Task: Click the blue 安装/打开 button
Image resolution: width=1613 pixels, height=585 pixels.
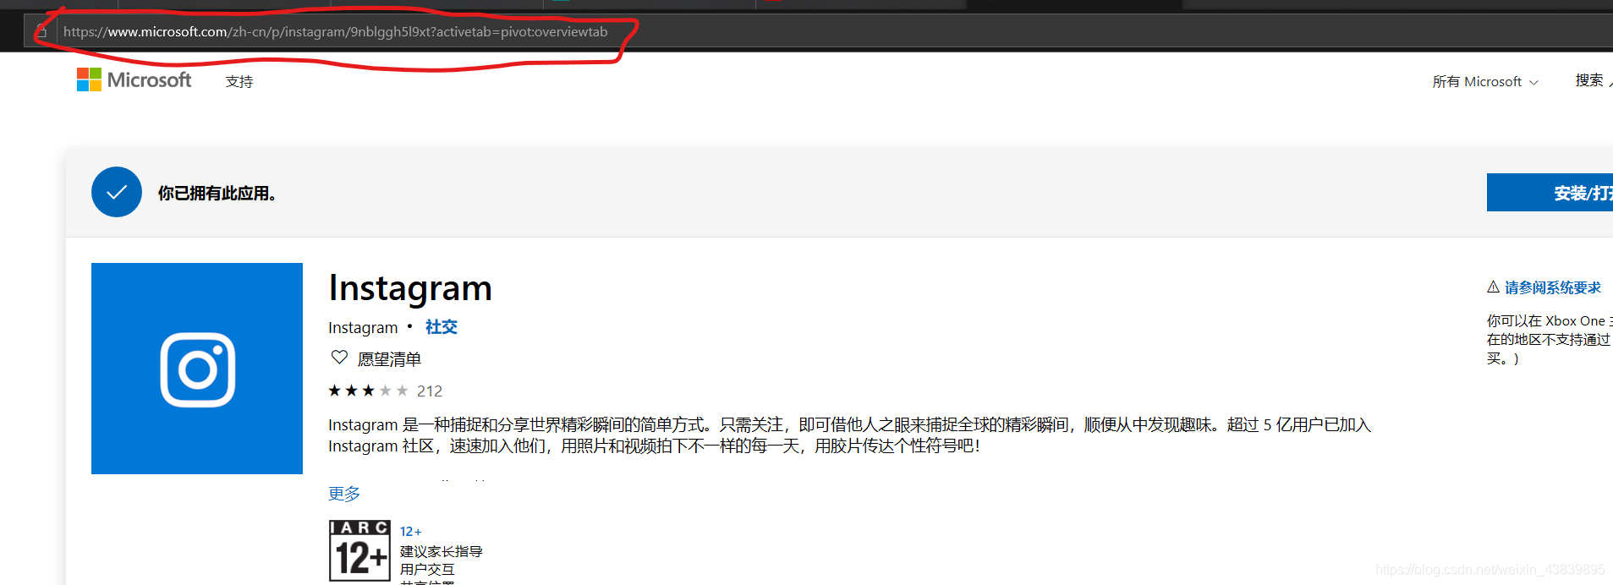Action: pyautogui.click(x=1550, y=193)
